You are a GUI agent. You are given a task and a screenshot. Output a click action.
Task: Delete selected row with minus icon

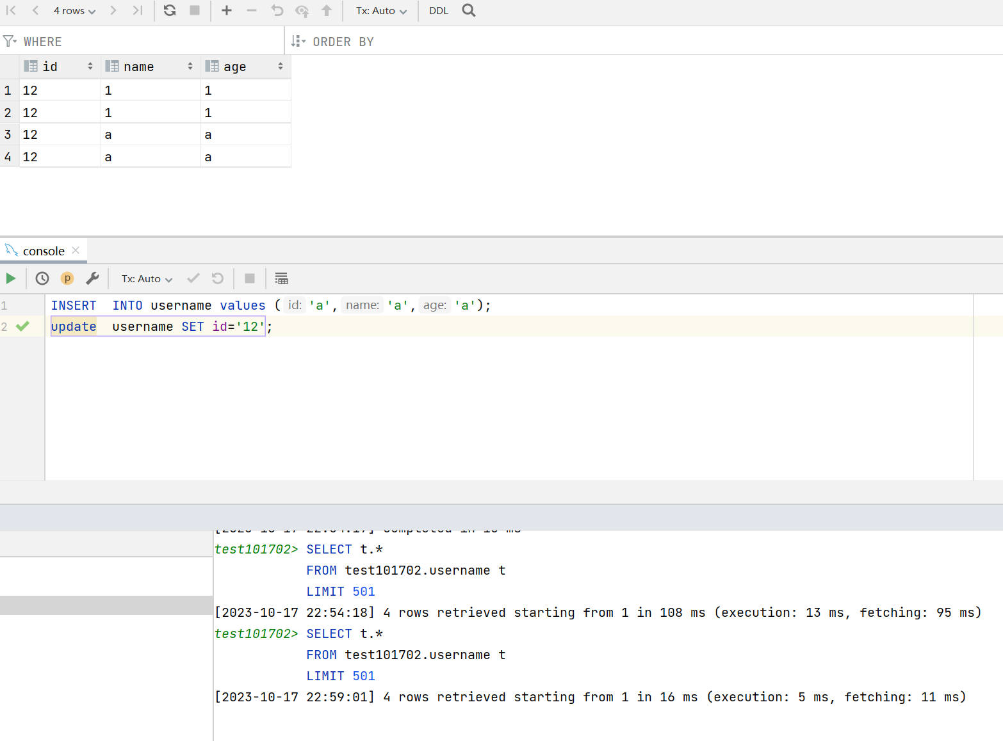pyautogui.click(x=252, y=10)
